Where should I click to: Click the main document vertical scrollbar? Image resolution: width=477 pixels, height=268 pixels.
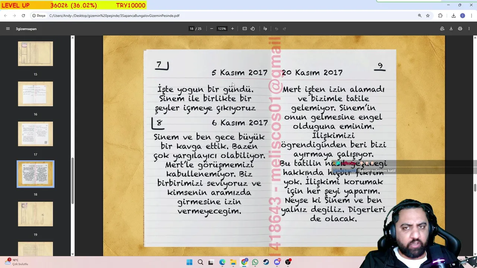(475, 188)
